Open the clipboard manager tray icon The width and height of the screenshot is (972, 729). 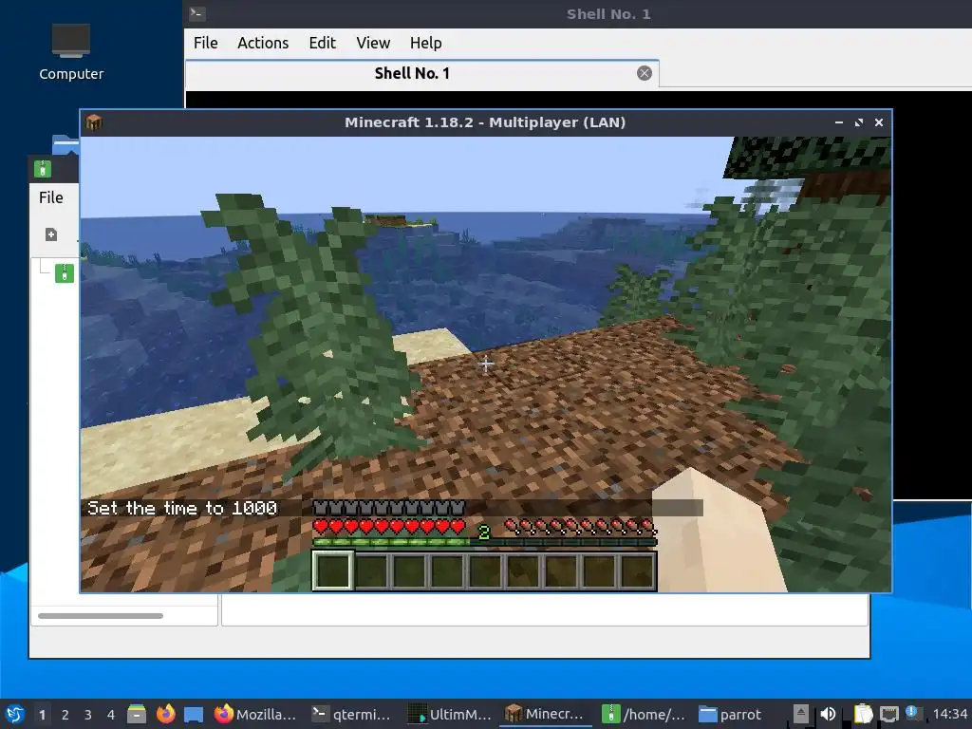coord(862,714)
